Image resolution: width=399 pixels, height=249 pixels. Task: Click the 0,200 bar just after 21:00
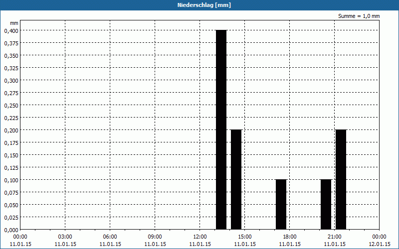coord(341,179)
